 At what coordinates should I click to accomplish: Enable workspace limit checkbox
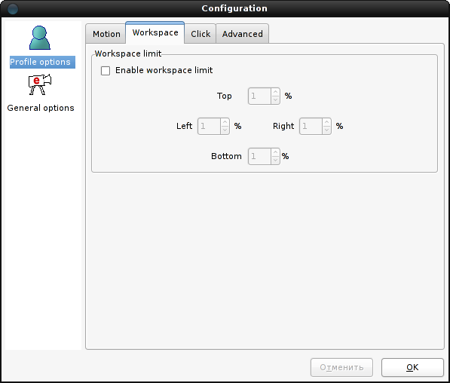click(x=106, y=71)
